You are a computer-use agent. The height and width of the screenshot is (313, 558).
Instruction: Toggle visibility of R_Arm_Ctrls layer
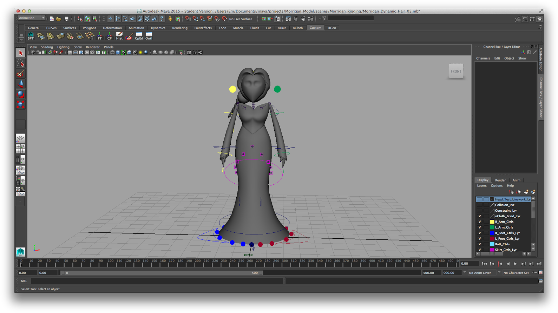tap(480, 222)
